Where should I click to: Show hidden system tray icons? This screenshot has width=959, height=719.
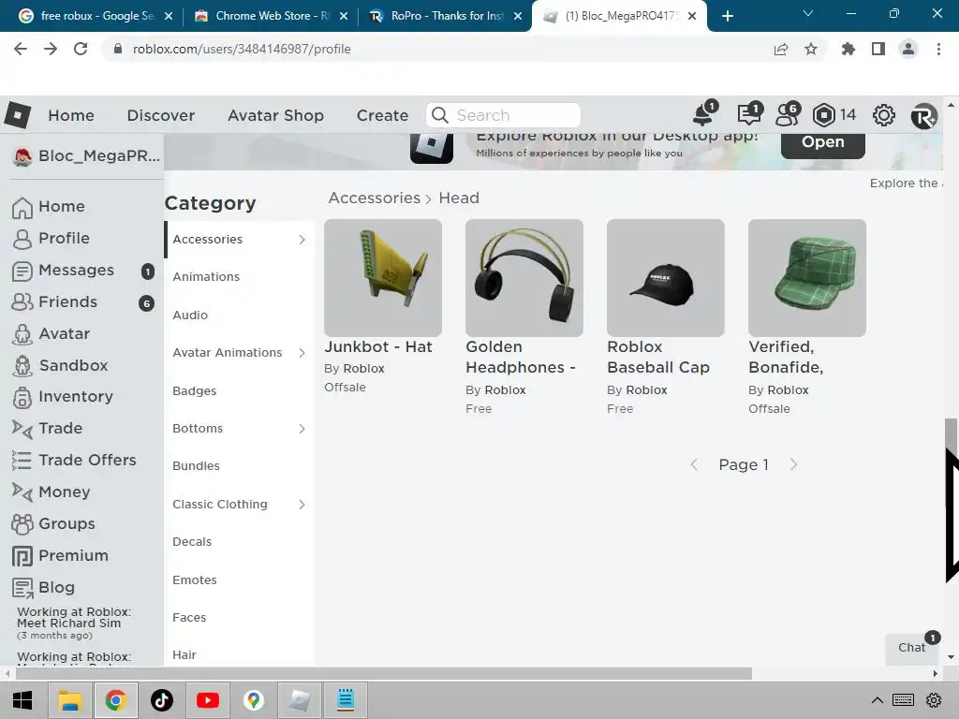pyautogui.click(x=877, y=700)
